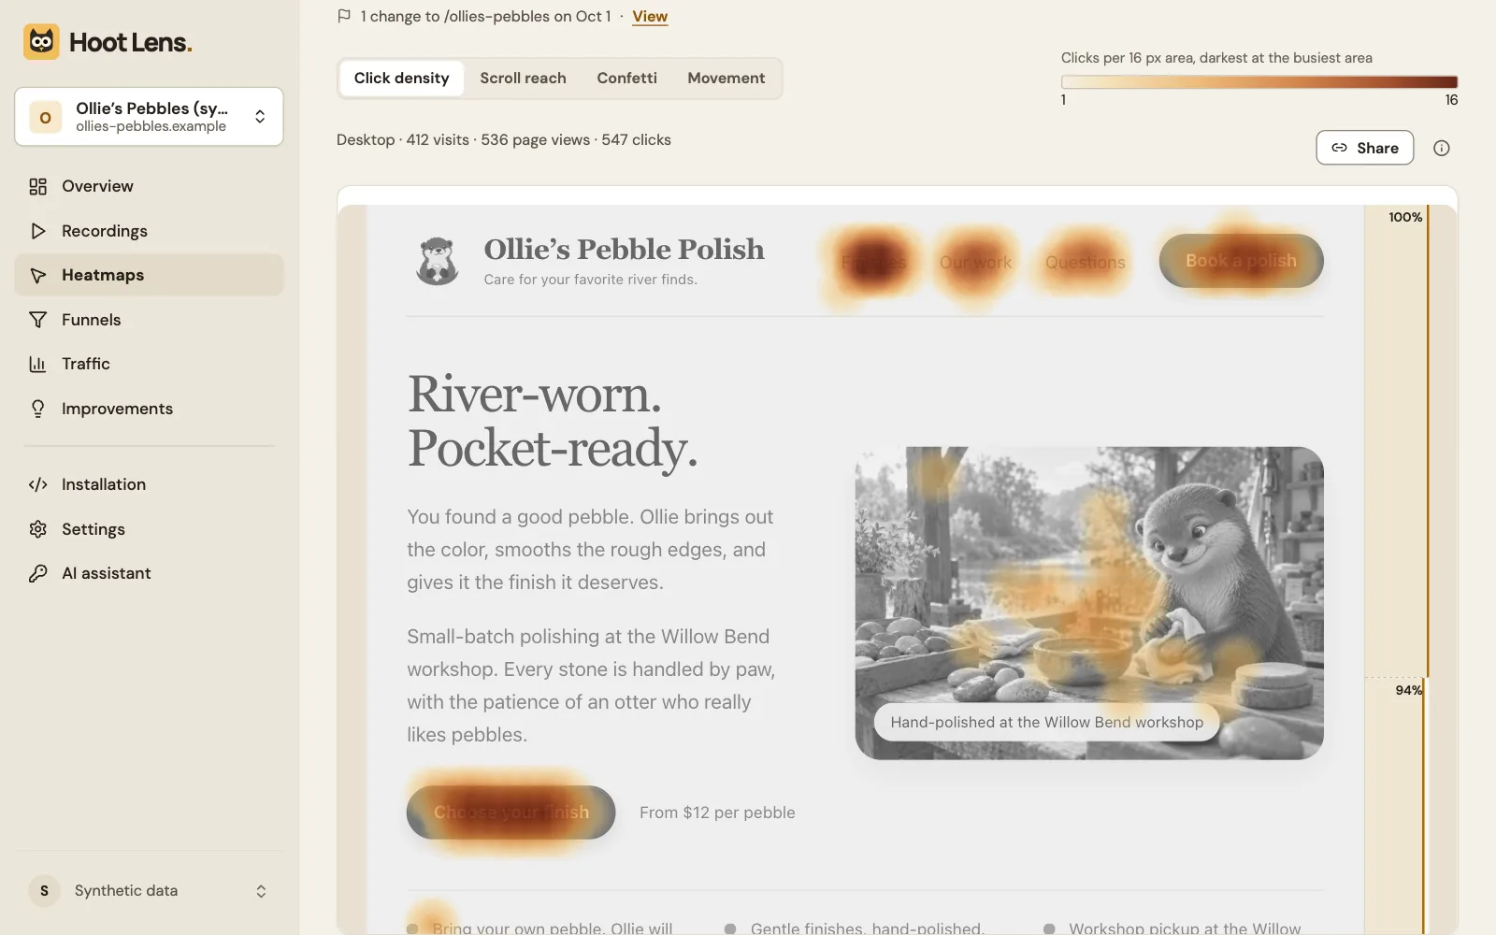Screen dimensions: 1496x935
Task: Expand the Synthetic data account menu
Action: coord(149,891)
